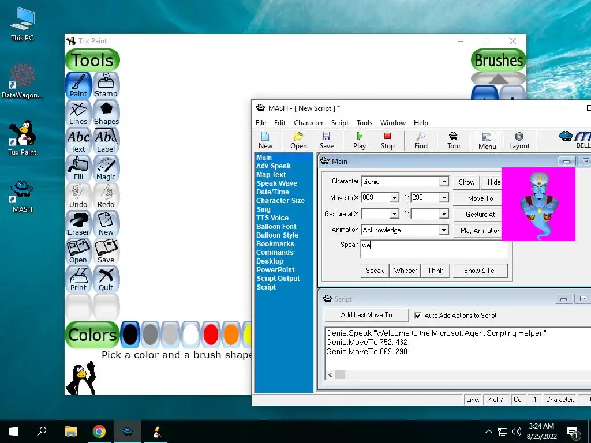This screenshot has width=591, height=443.
Task: Open File Explorer from the taskbar
Action: pyautogui.click(x=70, y=431)
